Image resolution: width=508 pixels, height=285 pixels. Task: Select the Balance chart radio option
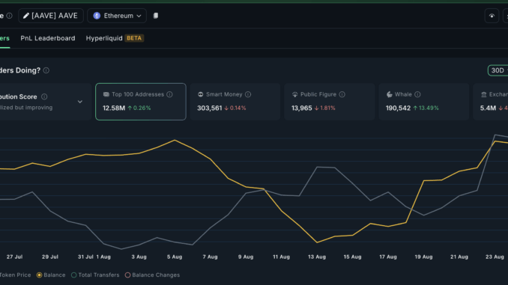[x=39, y=275]
